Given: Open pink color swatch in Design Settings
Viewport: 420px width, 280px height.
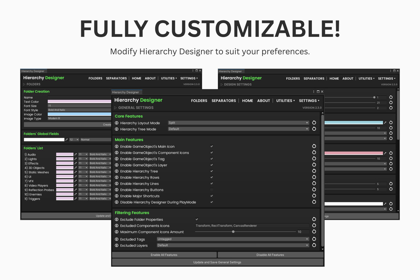Looking at the screenshot, I should (353, 153).
